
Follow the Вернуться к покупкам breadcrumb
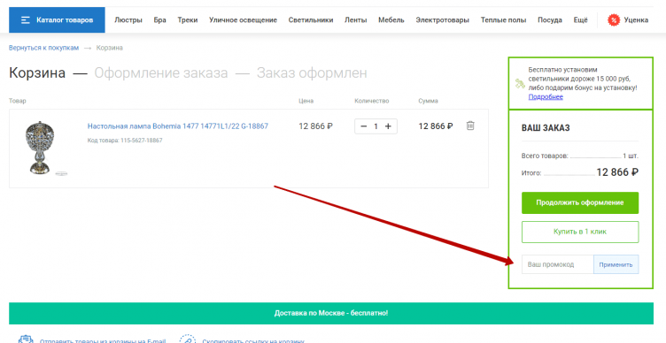(x=43, y=48)
